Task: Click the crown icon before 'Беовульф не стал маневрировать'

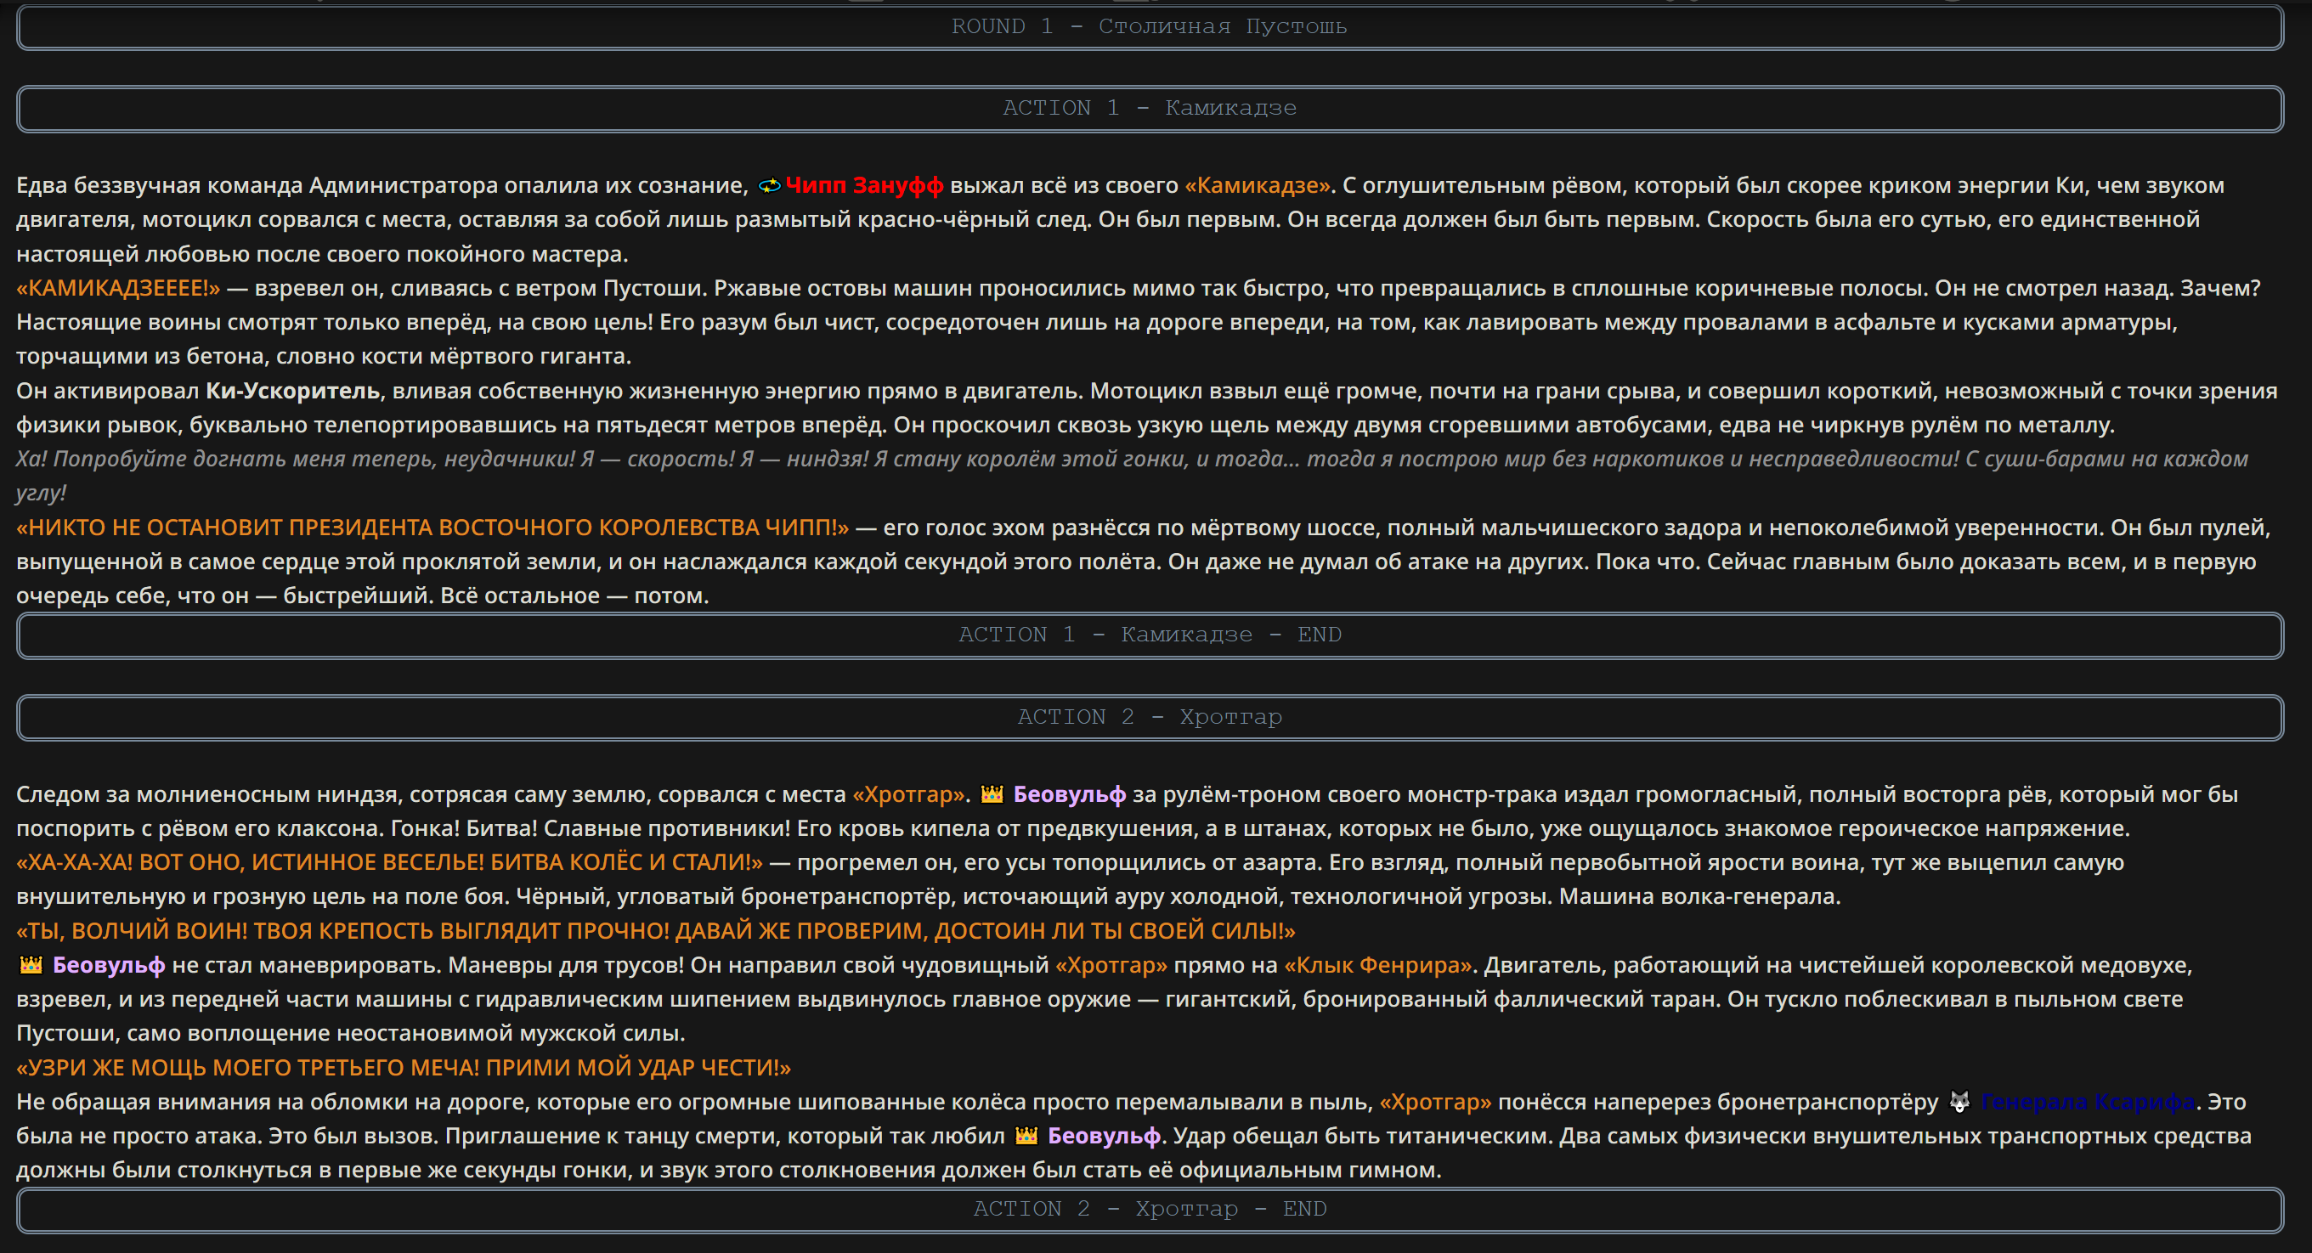Action: click(x=31, y=965)
